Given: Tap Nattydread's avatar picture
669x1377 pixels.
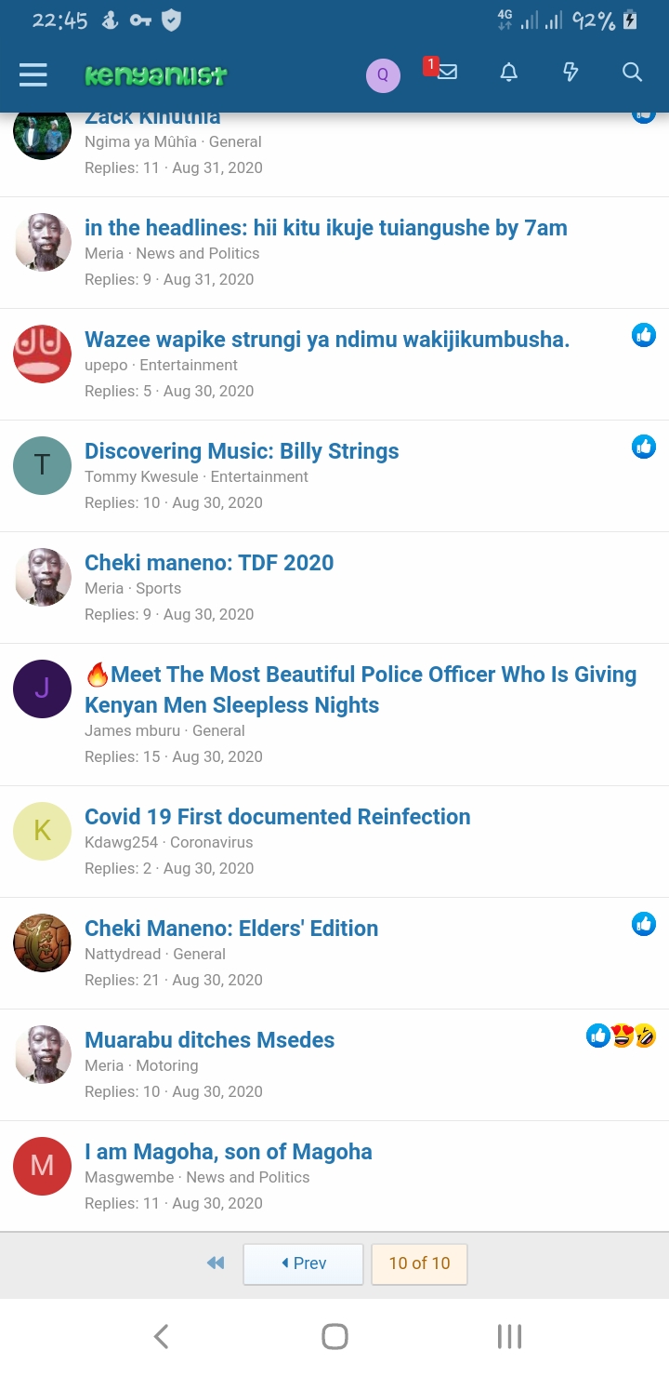Looking at the screenshot, I should pos(42,943).
